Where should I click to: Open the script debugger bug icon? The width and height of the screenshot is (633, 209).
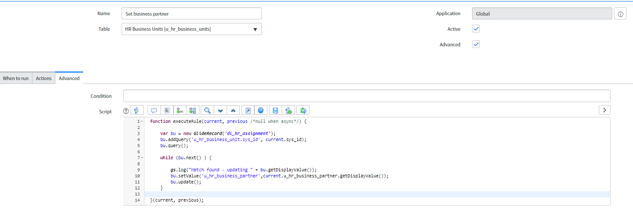303,111
